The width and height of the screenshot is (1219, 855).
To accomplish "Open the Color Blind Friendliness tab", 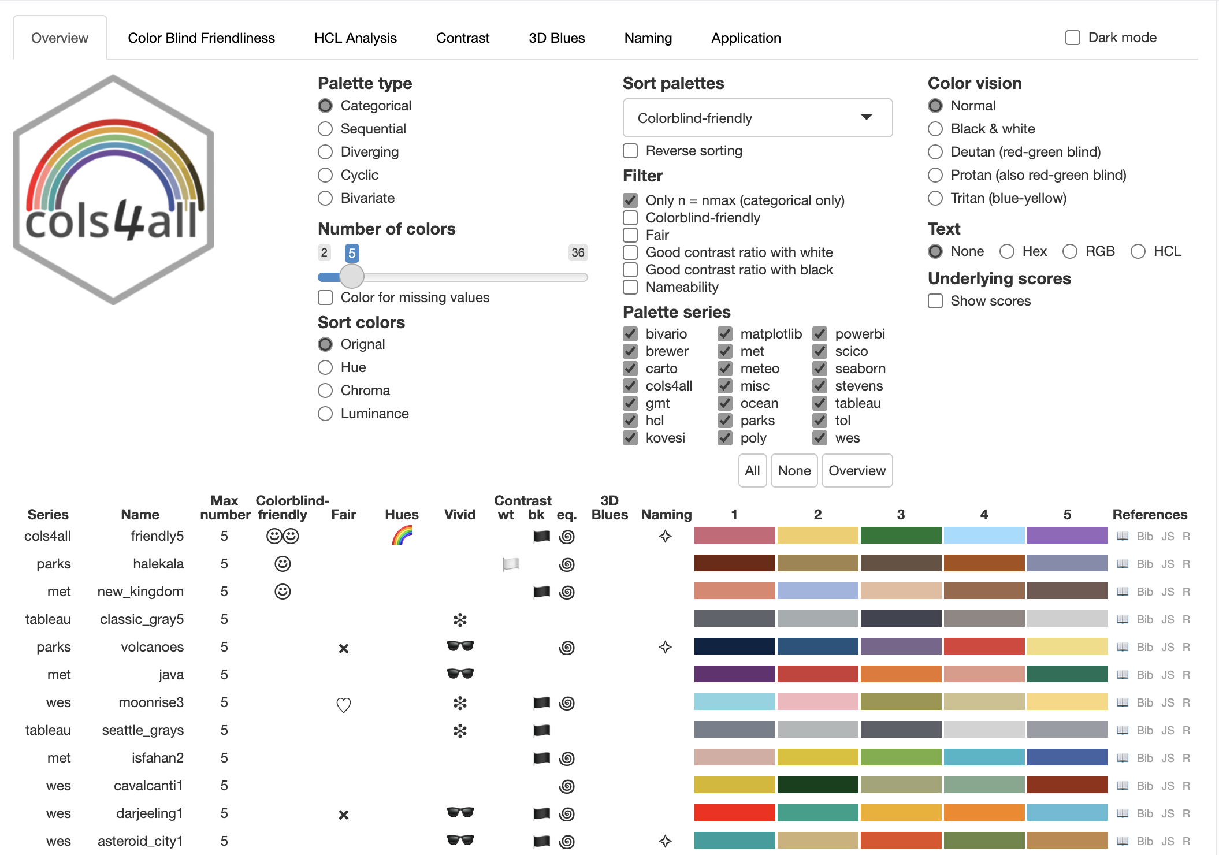I will (x=201, y=38).
